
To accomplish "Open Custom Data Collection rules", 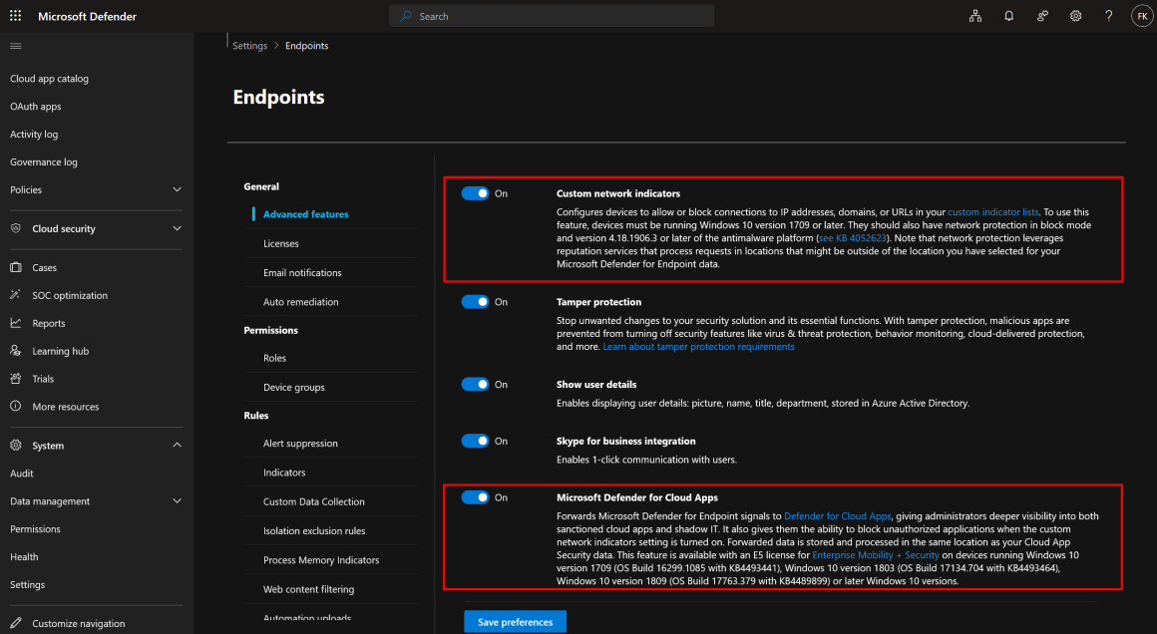I will 313,501.
